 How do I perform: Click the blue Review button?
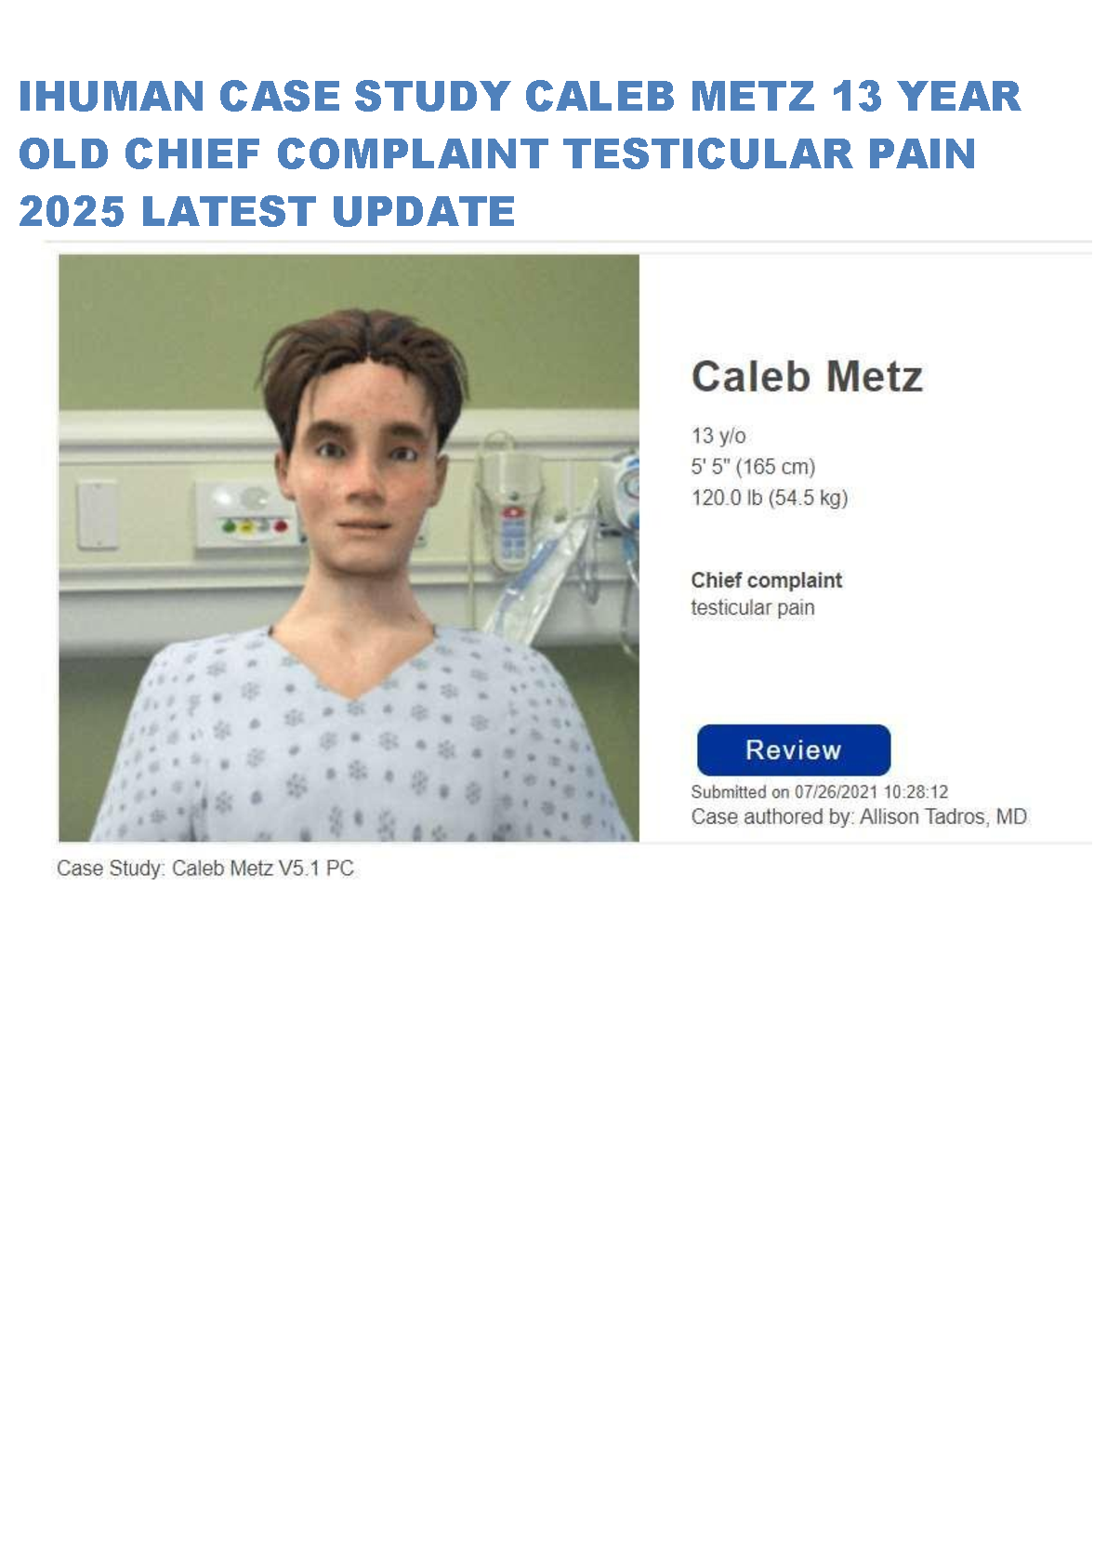793,750
